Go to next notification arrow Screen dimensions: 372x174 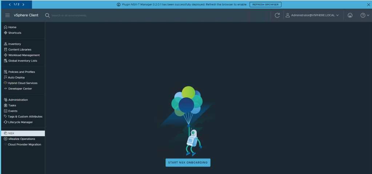pos(24,4)
